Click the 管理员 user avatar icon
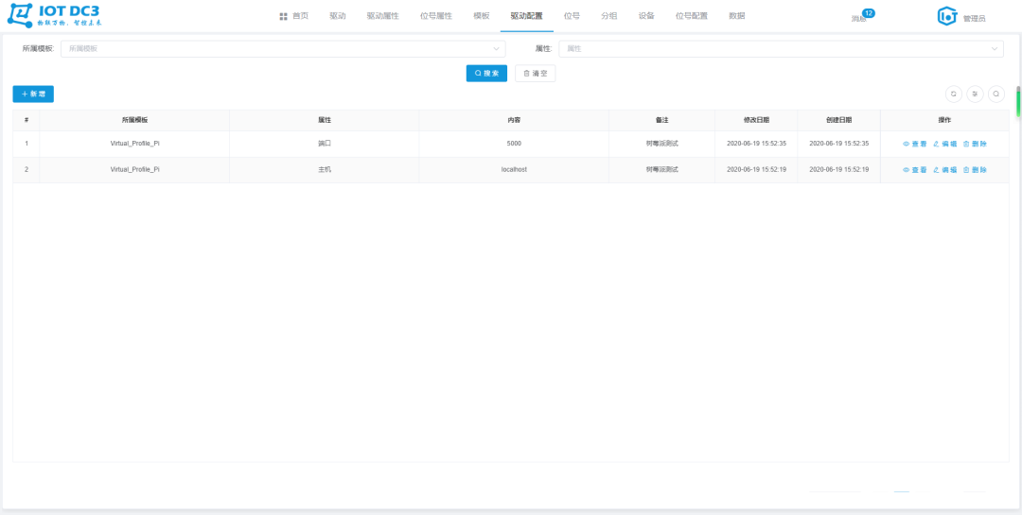The width and height of the screenshot is (1022, 515). click(x=946, y=16)
